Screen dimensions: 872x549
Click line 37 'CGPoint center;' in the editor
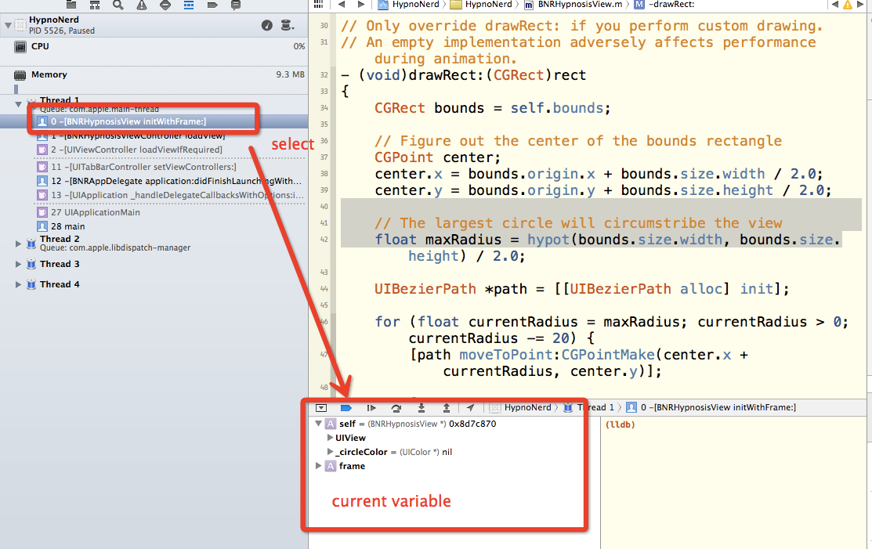tap(438, 157)
